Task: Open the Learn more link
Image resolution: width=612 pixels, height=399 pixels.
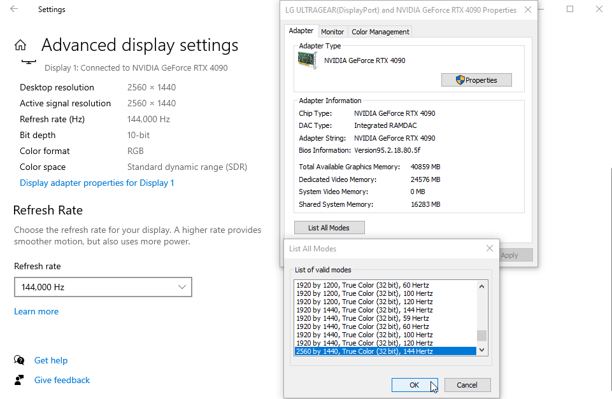Action: [36, 311]
